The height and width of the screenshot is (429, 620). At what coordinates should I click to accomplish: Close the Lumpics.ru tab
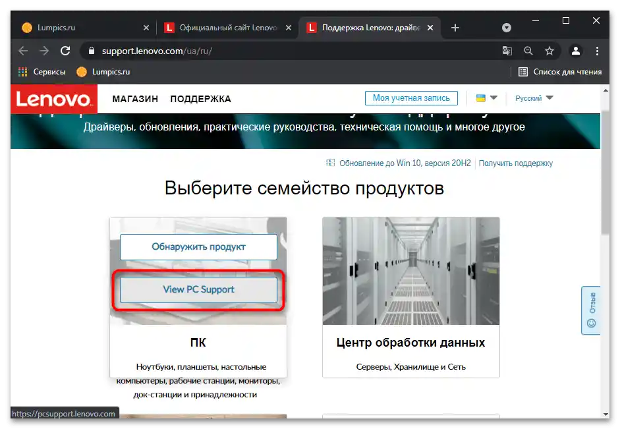tap(146, 28)
